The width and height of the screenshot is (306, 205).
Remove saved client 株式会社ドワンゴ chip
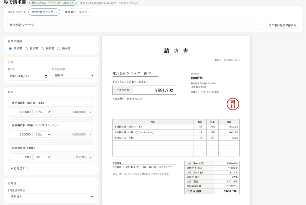(x=90, y=12)
